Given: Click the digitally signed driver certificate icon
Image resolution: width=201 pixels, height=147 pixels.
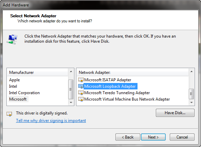Looking at the screenshot, I should pos(9,114).
